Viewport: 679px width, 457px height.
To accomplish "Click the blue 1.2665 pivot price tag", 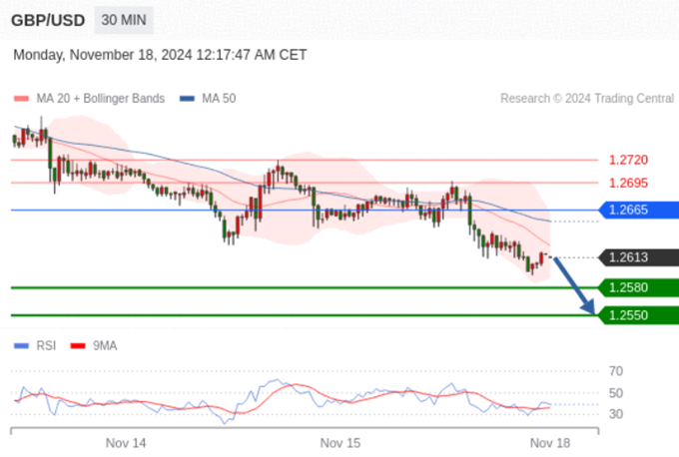I will (x=639, y=210).
